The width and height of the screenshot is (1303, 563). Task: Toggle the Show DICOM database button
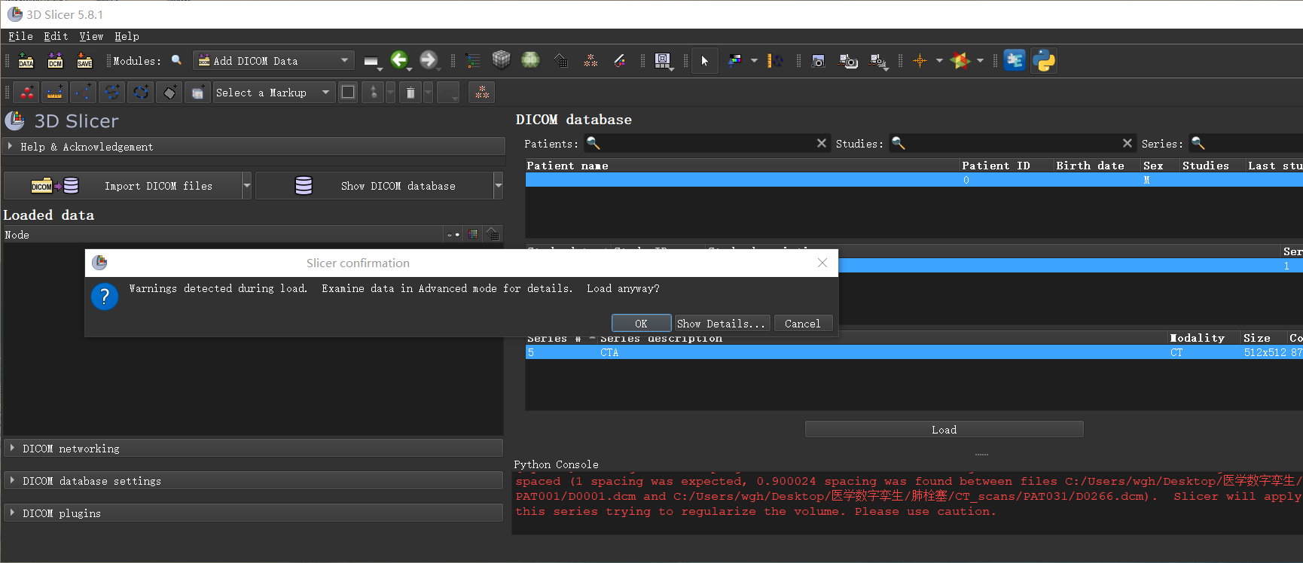(374, 186)
